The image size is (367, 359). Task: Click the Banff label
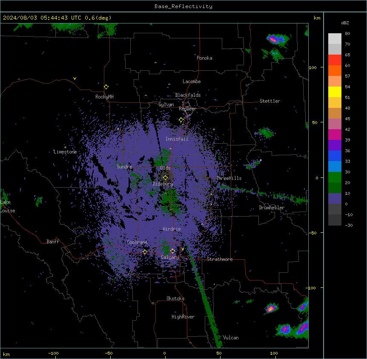[x=53, y=242]
